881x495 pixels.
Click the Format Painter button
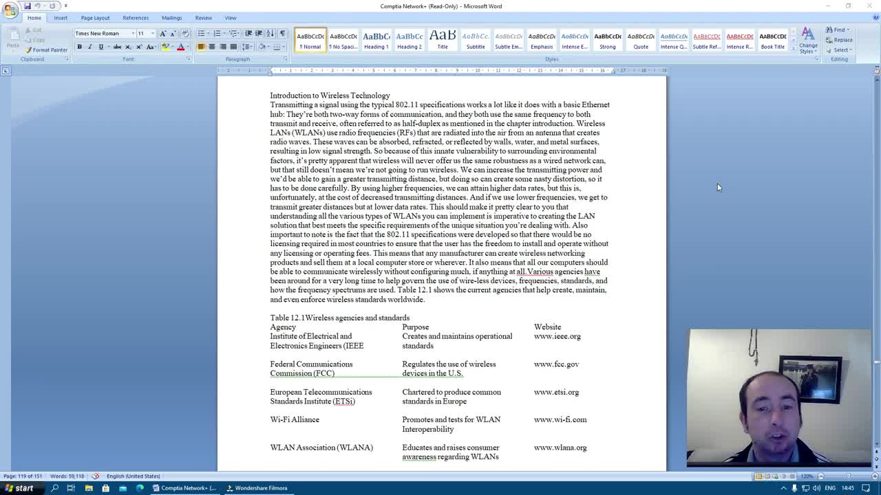click(47, 49)
